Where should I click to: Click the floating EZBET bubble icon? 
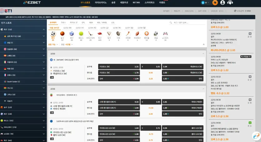click(x=256, y=136)
